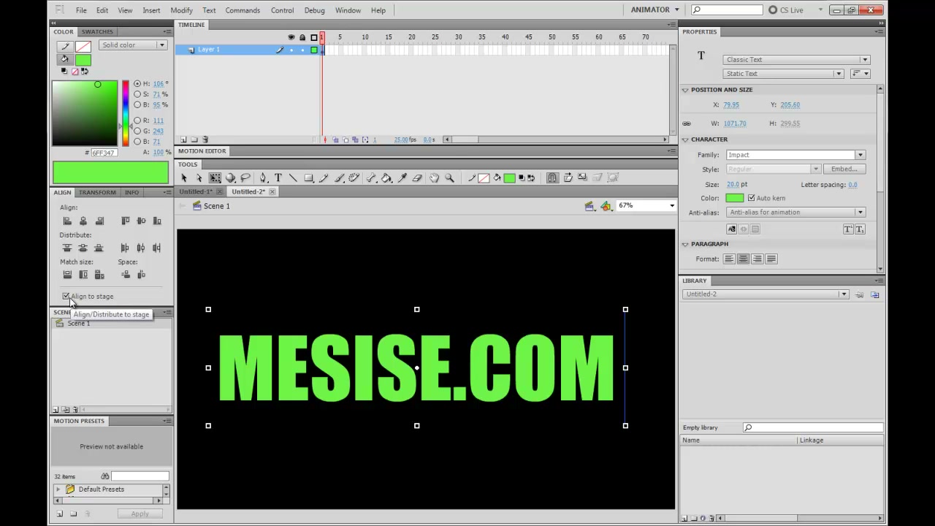The height and width of the screenshot is (526, 935).
Task: Choose the Paint Bucket tool
Action: point(386,178)
